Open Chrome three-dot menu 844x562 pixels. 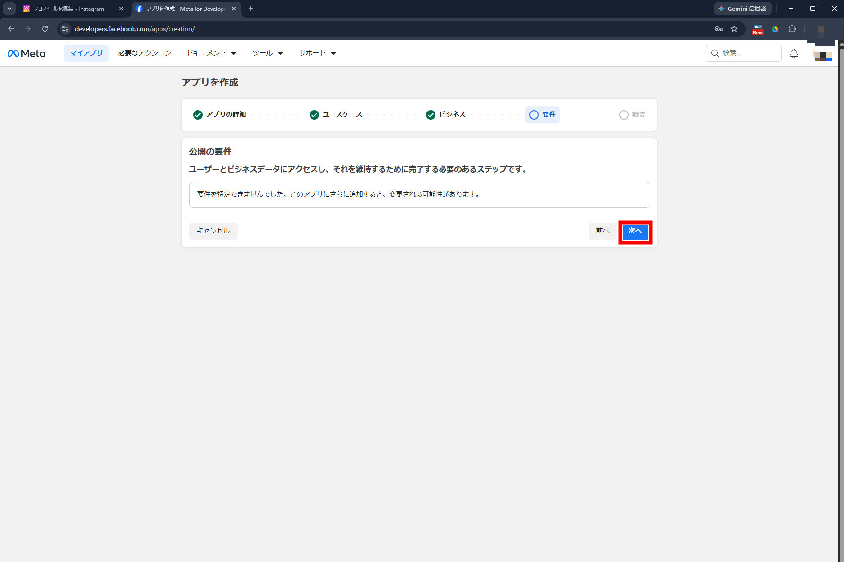tap(835, 29)
